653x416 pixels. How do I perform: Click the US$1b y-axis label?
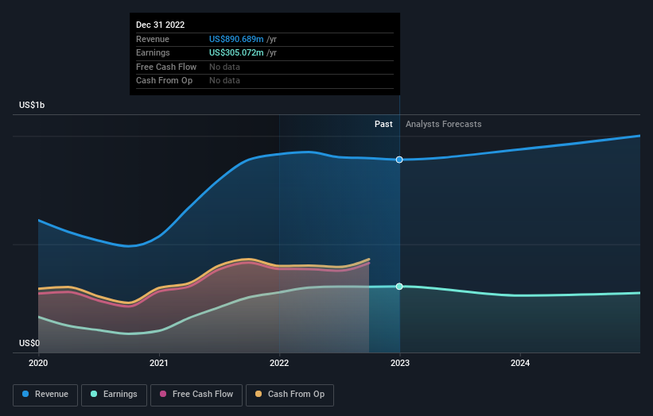tap(32, 105)
